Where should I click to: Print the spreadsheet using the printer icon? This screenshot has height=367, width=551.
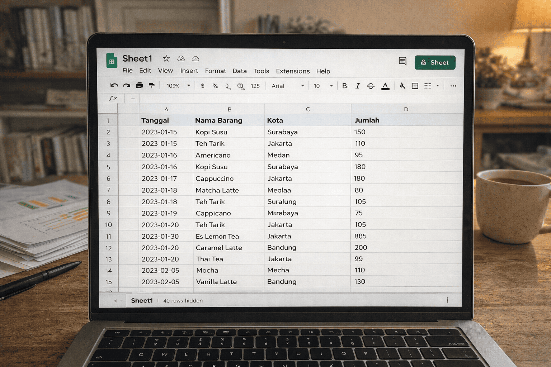[x=140, y=86]
